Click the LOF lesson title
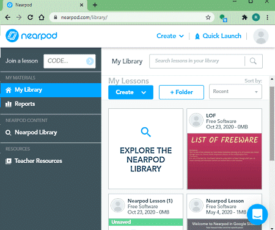The width and height of the screenshot is (275, 230). tap(211, 116)
